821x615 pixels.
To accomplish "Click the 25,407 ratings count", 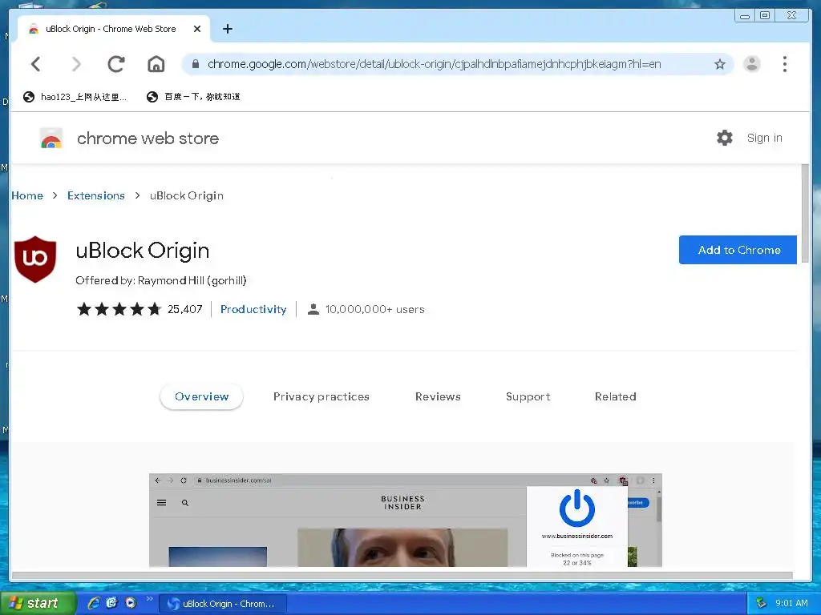I will (185, 309).
